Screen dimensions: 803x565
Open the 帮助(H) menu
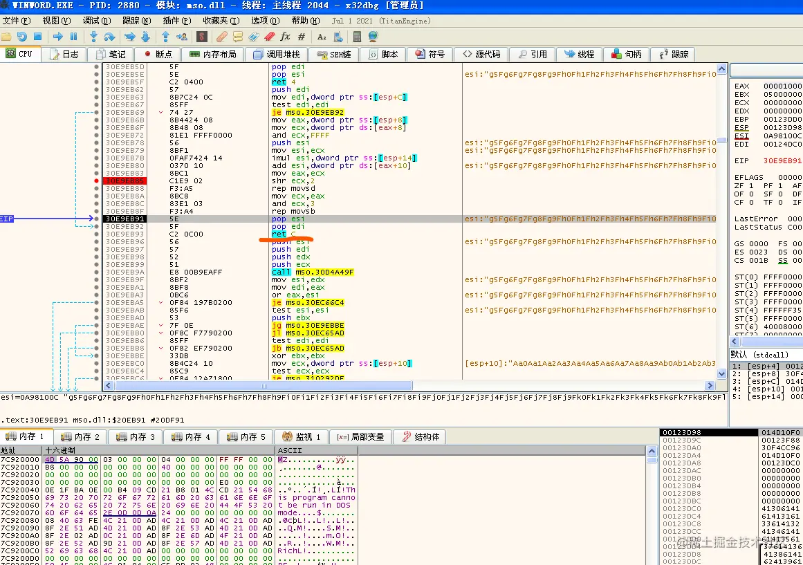pos(305,21)
